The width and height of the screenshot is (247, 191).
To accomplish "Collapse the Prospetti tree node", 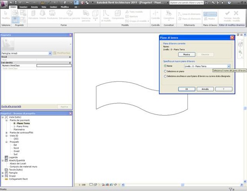I will point(6,142).
